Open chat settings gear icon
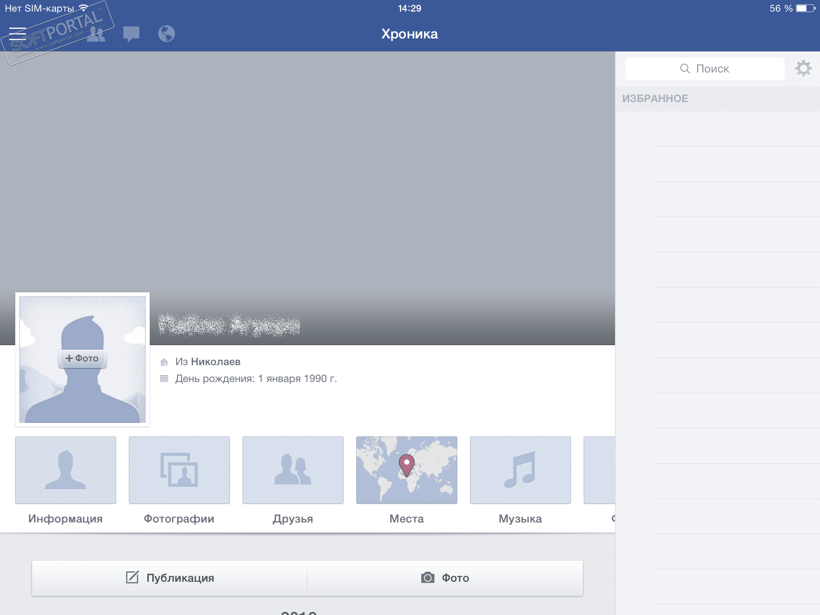The height and width of the screenshot is (615, 820). (803, 68)
